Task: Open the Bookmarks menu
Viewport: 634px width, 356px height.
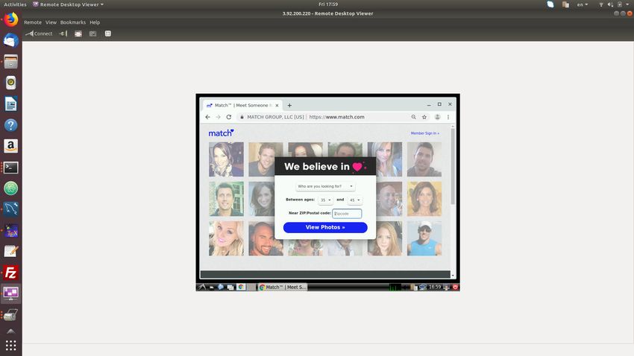Action: click(73, 22)
